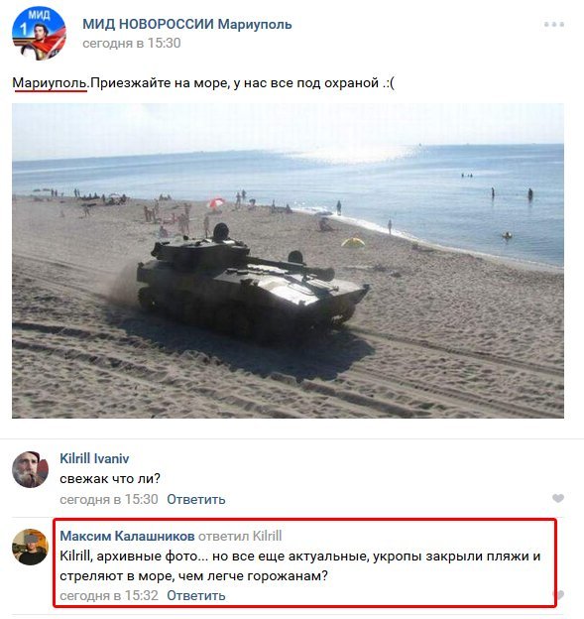Open the three-dots post options menu

(554, 25)
